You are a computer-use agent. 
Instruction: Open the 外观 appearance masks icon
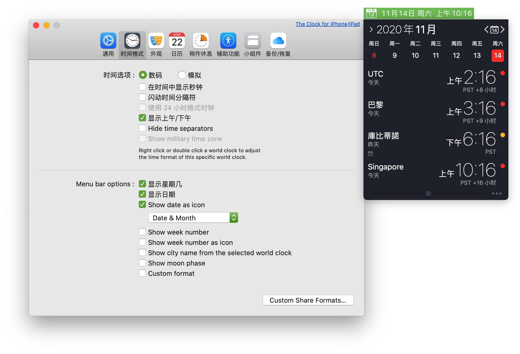coord(156,41)
